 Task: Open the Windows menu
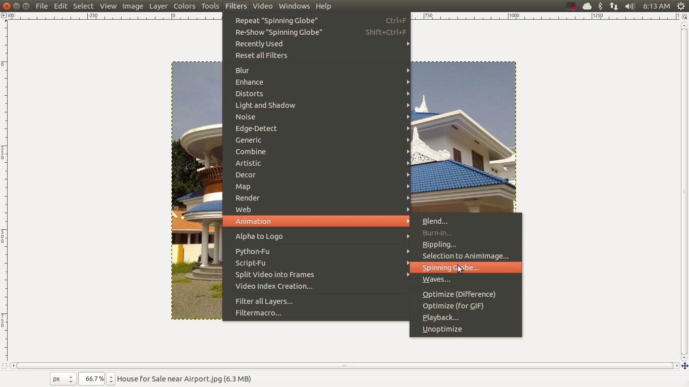(x=294, y=6)
